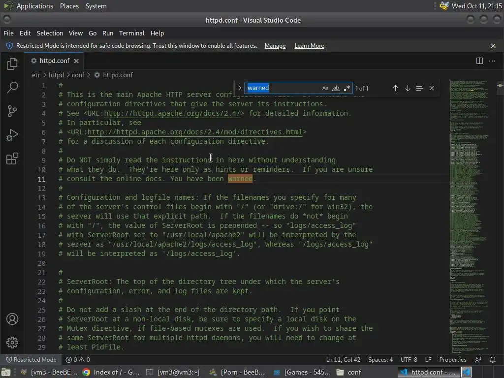Image resolution: width=504 pixels, height=378 pixels.
Task: Switch to '[vm3@vm3:~]' terminal taskbar window
Action: (173, 372)
